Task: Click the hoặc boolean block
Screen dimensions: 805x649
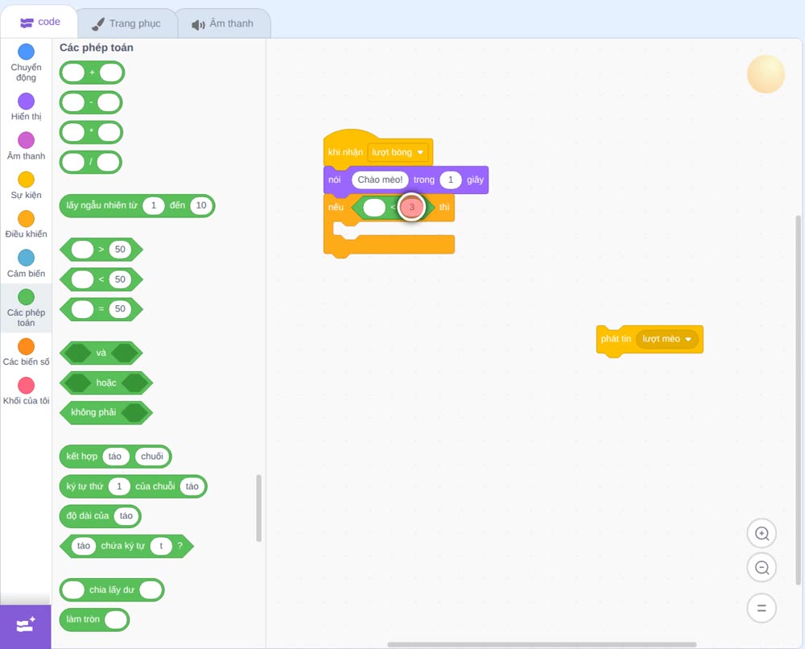Action: [106, 383]
